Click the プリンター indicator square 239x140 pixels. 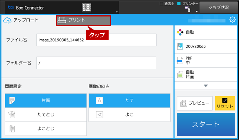tap(179, 3)
